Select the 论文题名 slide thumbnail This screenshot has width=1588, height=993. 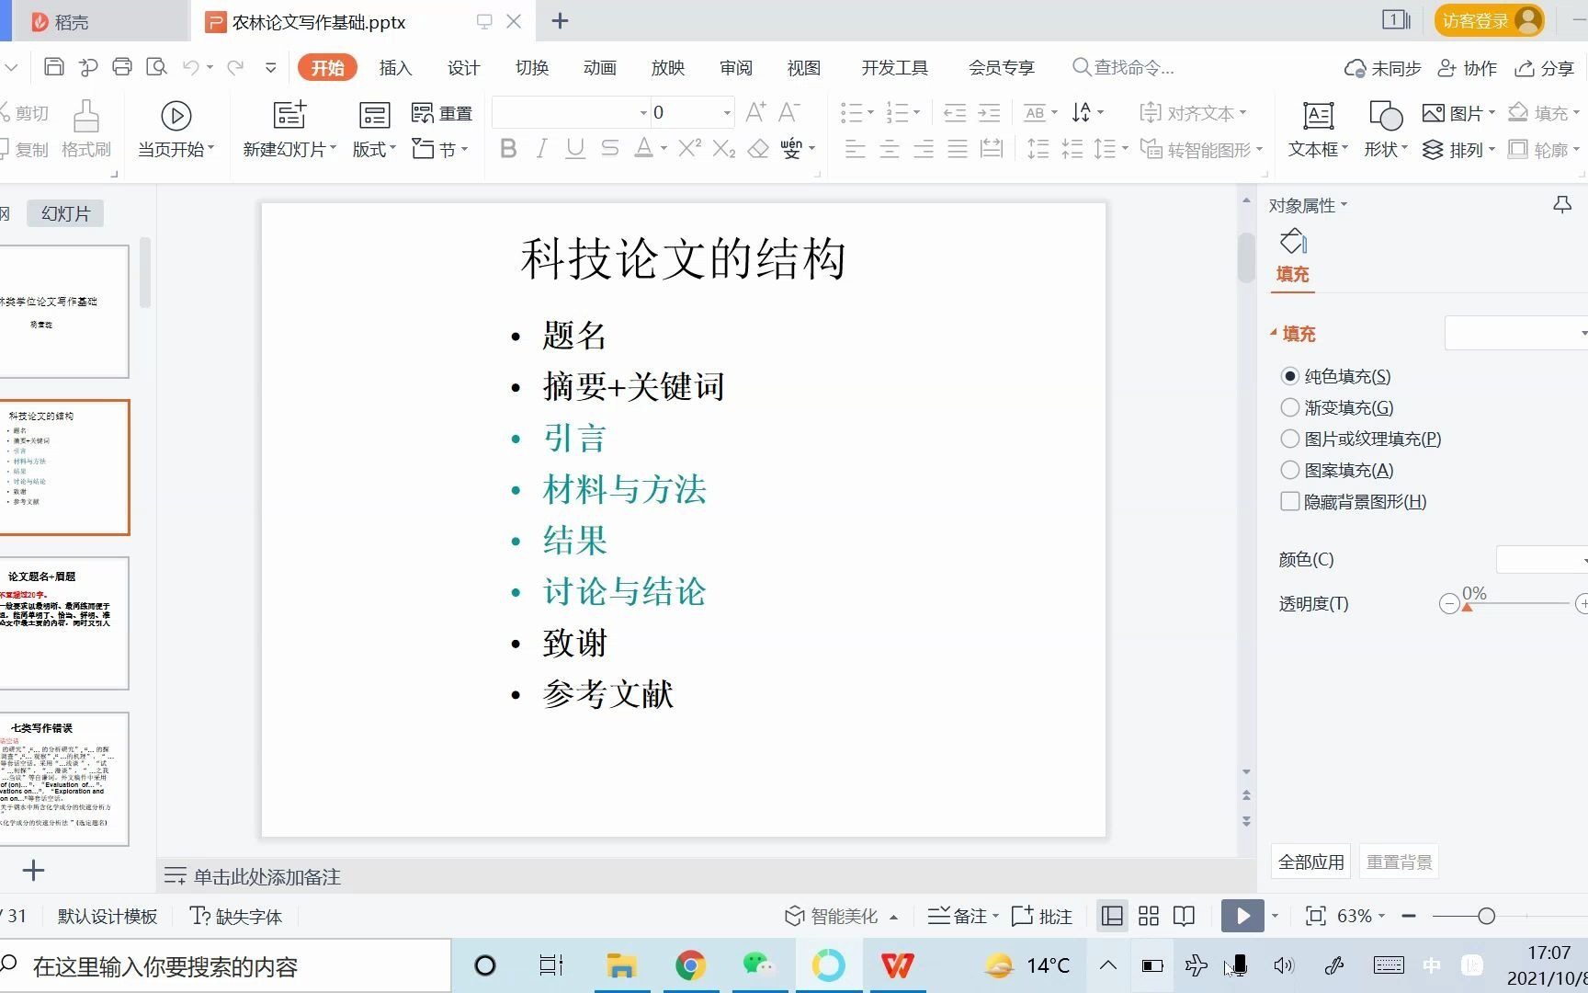point(64,622)
